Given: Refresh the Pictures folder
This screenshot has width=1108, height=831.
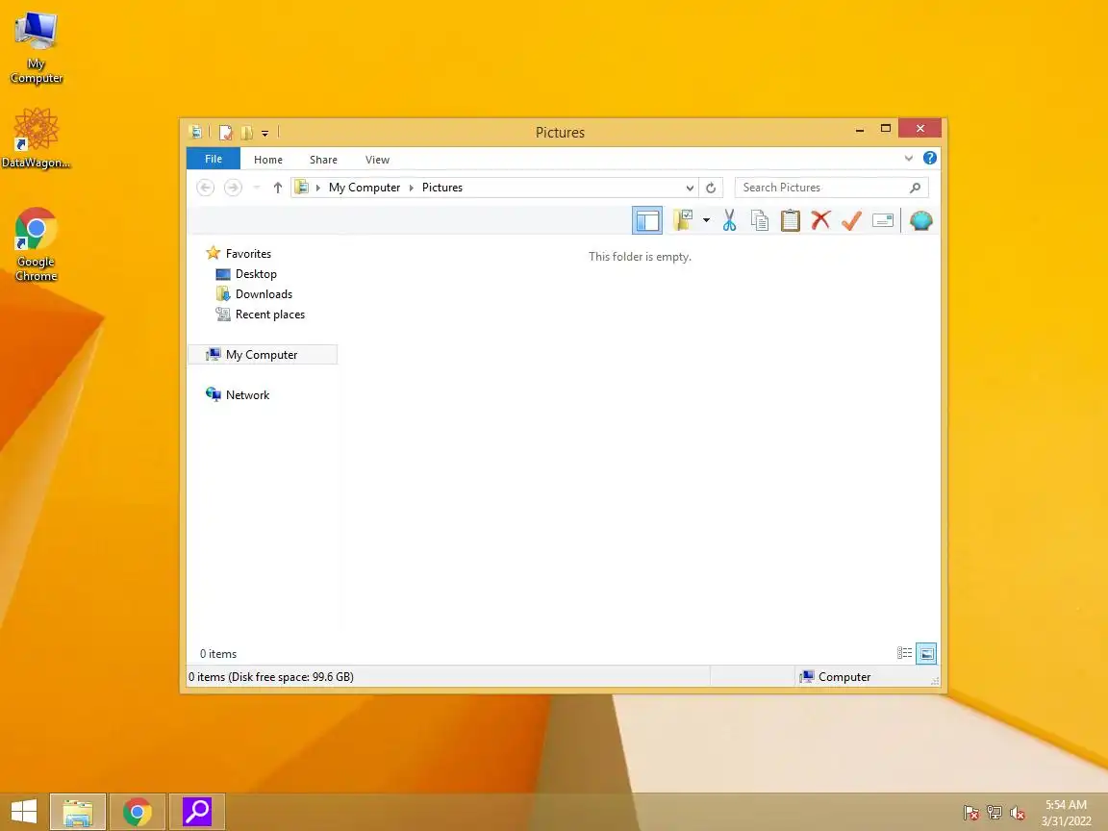Looking at the screenshot, I should tap(711, 188).
